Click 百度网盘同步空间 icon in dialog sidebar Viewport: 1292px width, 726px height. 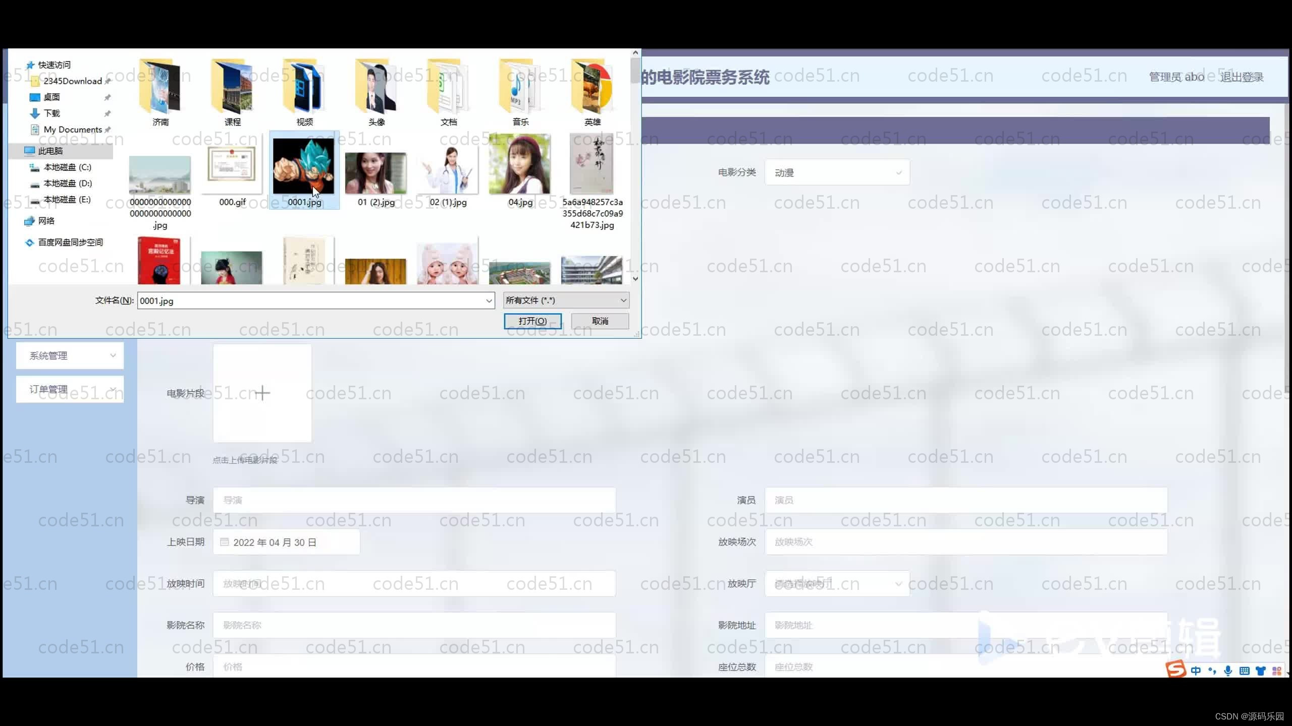(29, 243)
